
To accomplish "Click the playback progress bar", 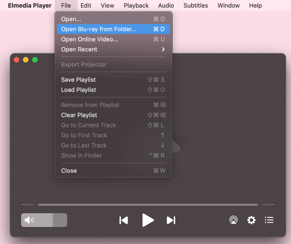I will (148, 205).
